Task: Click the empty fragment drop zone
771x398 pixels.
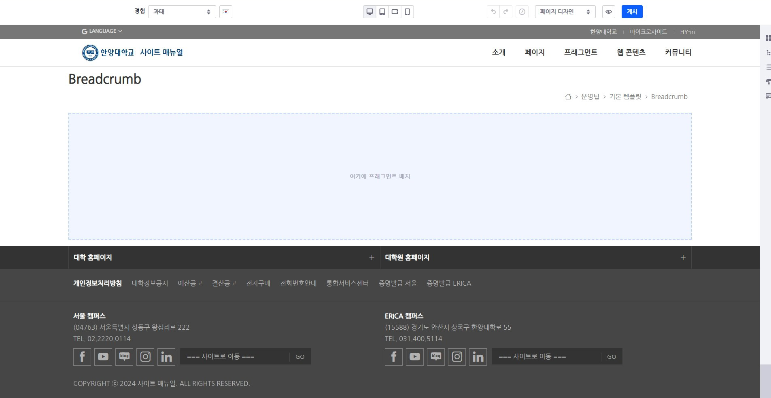Action: pyautogui.click(x=380, y=176)
